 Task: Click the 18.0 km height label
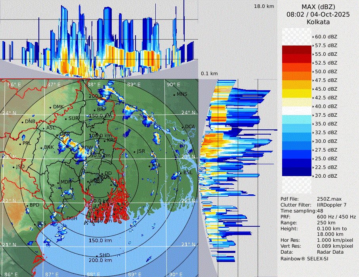264,6
